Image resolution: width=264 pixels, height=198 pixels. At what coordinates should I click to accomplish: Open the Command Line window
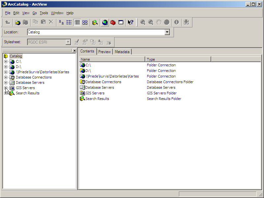click(121, 22)
